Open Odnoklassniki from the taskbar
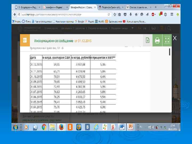The height and width of the screenshot is (144, 192). click(70, 127)
